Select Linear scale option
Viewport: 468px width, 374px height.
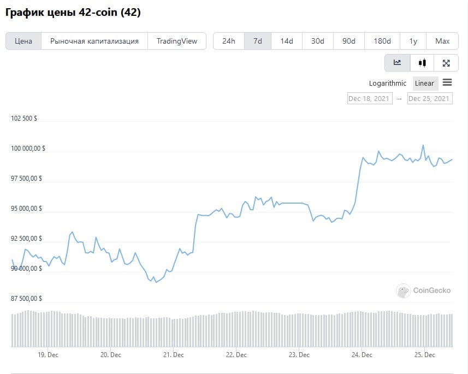[424, 84]
